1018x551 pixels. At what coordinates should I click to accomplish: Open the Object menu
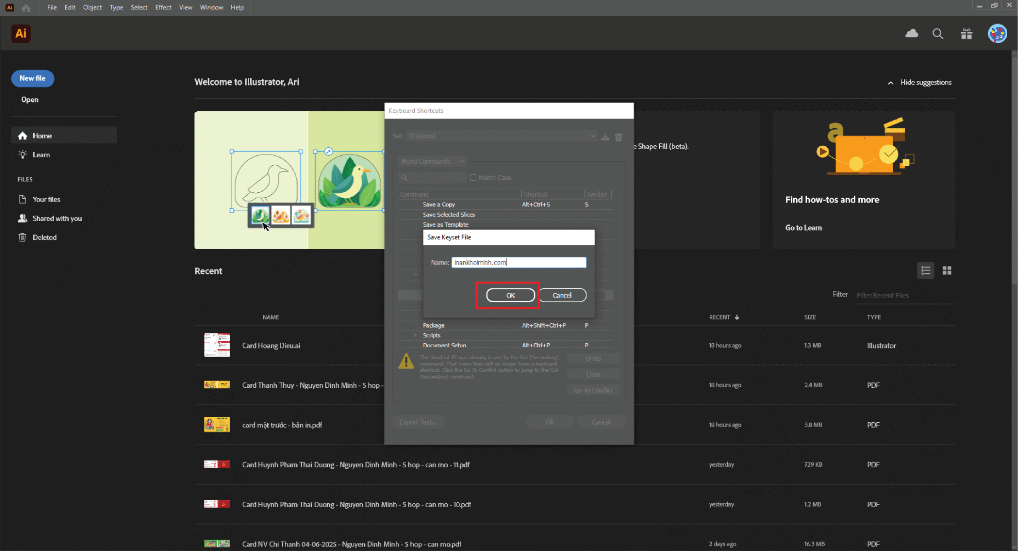point(92,7)
